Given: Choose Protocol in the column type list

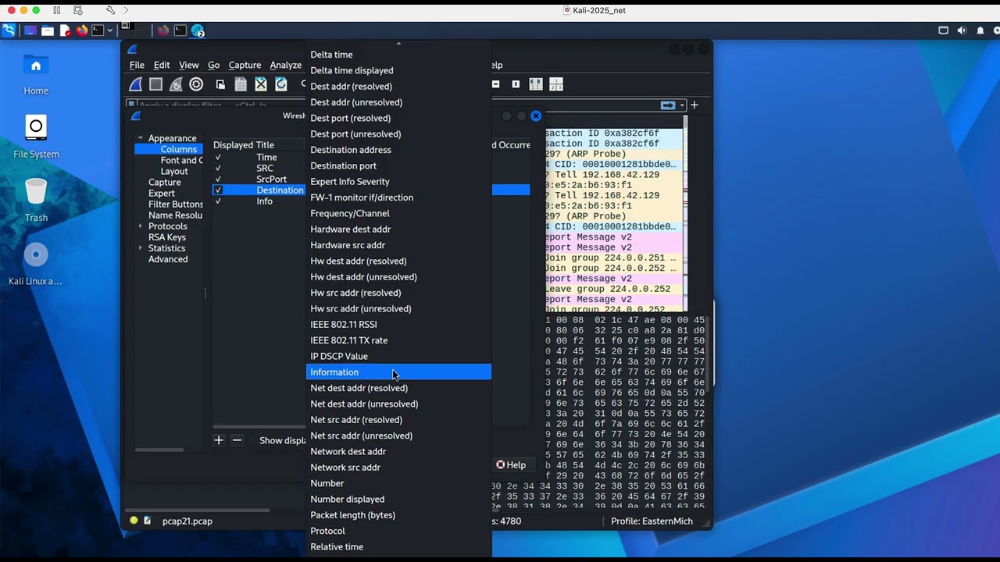Looking at the screenshot, I should [327, 531].
